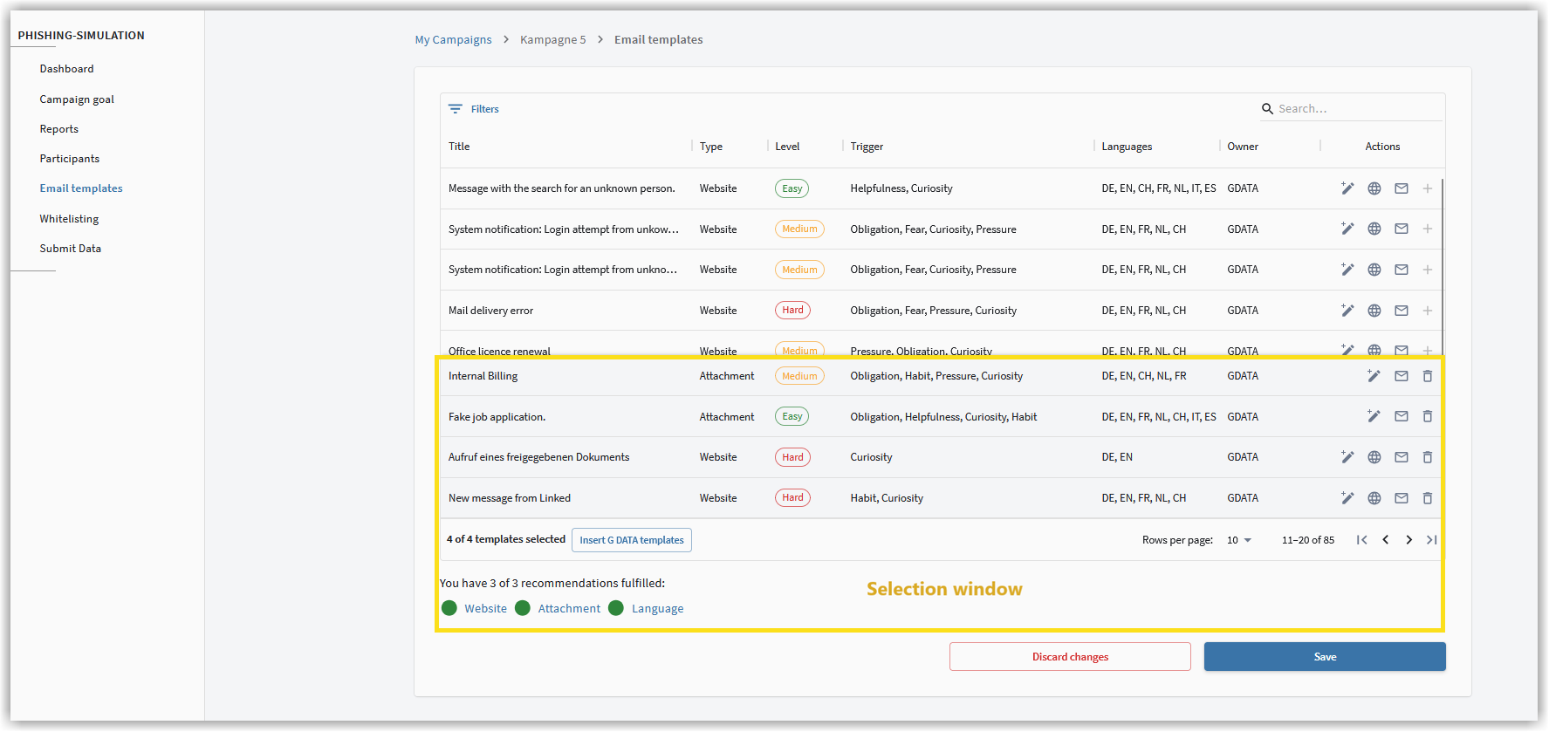Open the Filters icon

[456, 109]
